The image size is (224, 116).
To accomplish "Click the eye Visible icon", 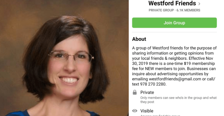I will (135, 111).
